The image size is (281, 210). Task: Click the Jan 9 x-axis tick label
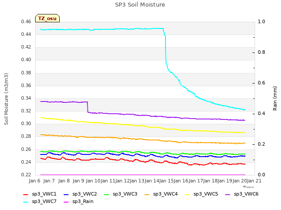(x=78, y=181)
